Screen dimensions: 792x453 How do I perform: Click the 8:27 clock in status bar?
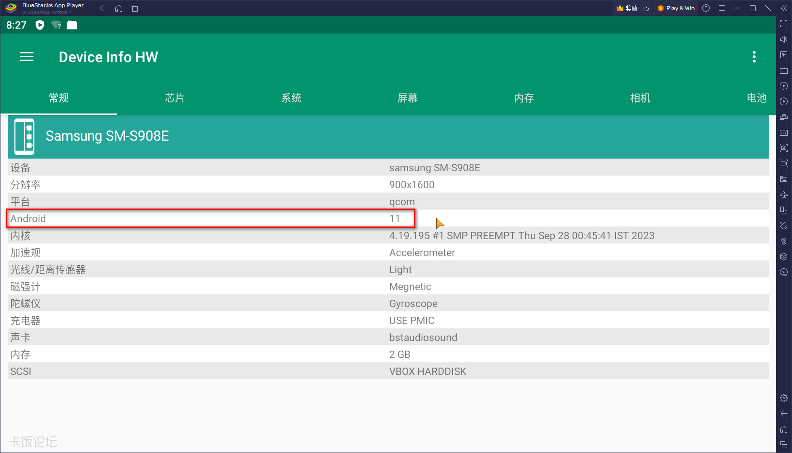pyautogui.click(x=16, y=25)
